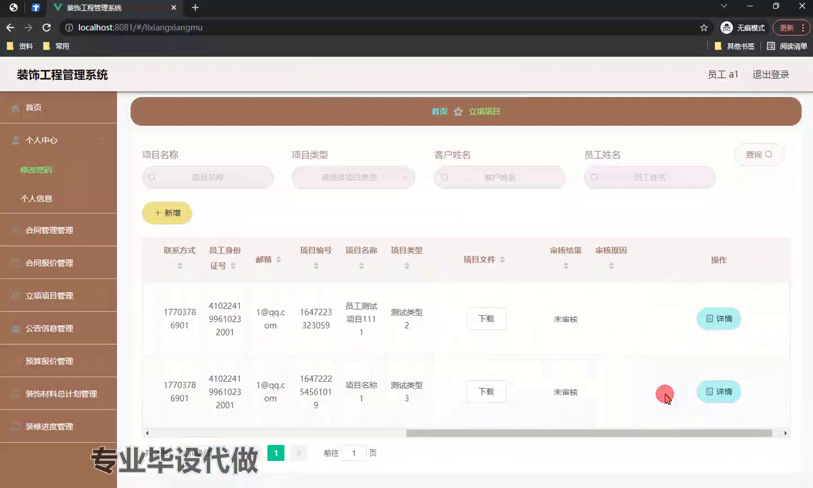Open the incognito mode indicator icon

click(x=727, y=28)
